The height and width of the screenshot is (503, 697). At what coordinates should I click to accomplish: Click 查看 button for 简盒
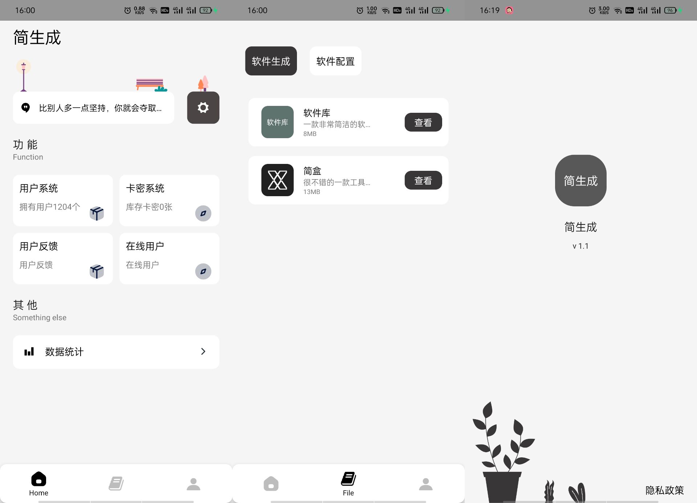424,180
